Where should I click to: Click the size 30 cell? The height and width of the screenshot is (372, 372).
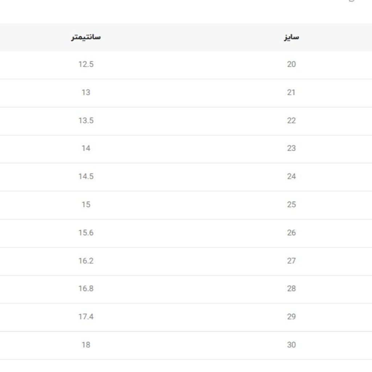point(291,345)
